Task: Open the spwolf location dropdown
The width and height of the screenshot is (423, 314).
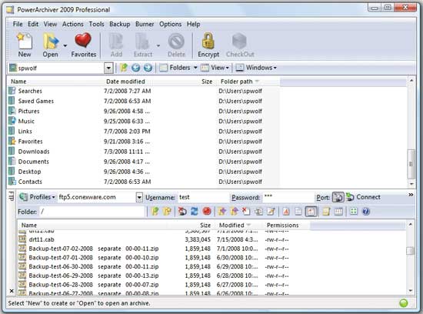Action: pos(108,68)
